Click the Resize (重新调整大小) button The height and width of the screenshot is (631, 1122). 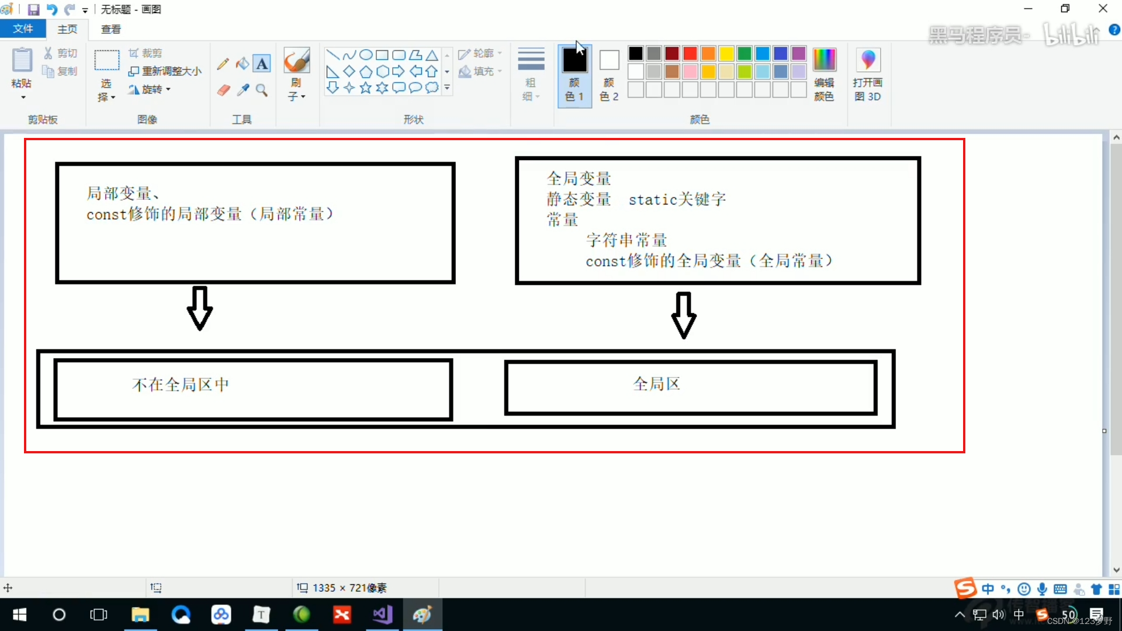coord(165,71)
